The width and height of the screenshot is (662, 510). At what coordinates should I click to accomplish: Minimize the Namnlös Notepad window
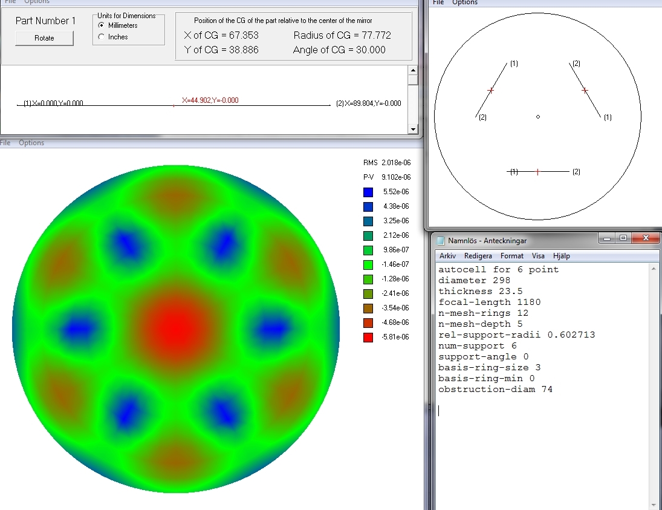[x=608, y=238]
